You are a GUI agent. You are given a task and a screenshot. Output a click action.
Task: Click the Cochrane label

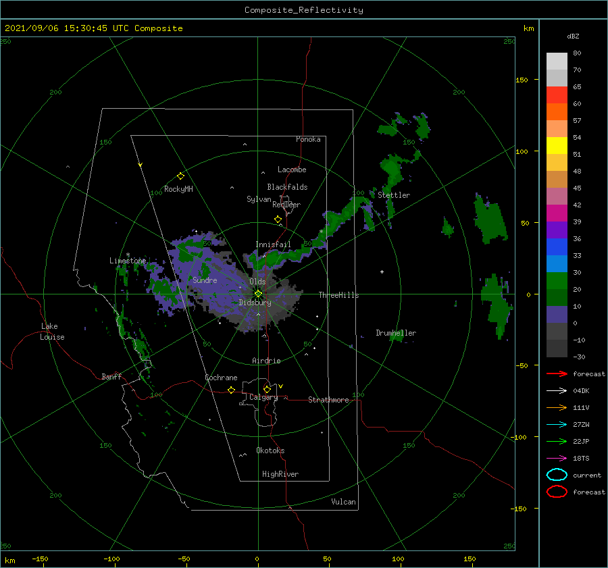point(221,378)
